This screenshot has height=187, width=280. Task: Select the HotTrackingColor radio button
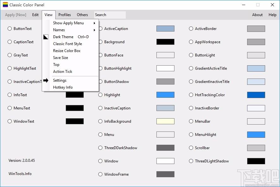coord(191,95)
